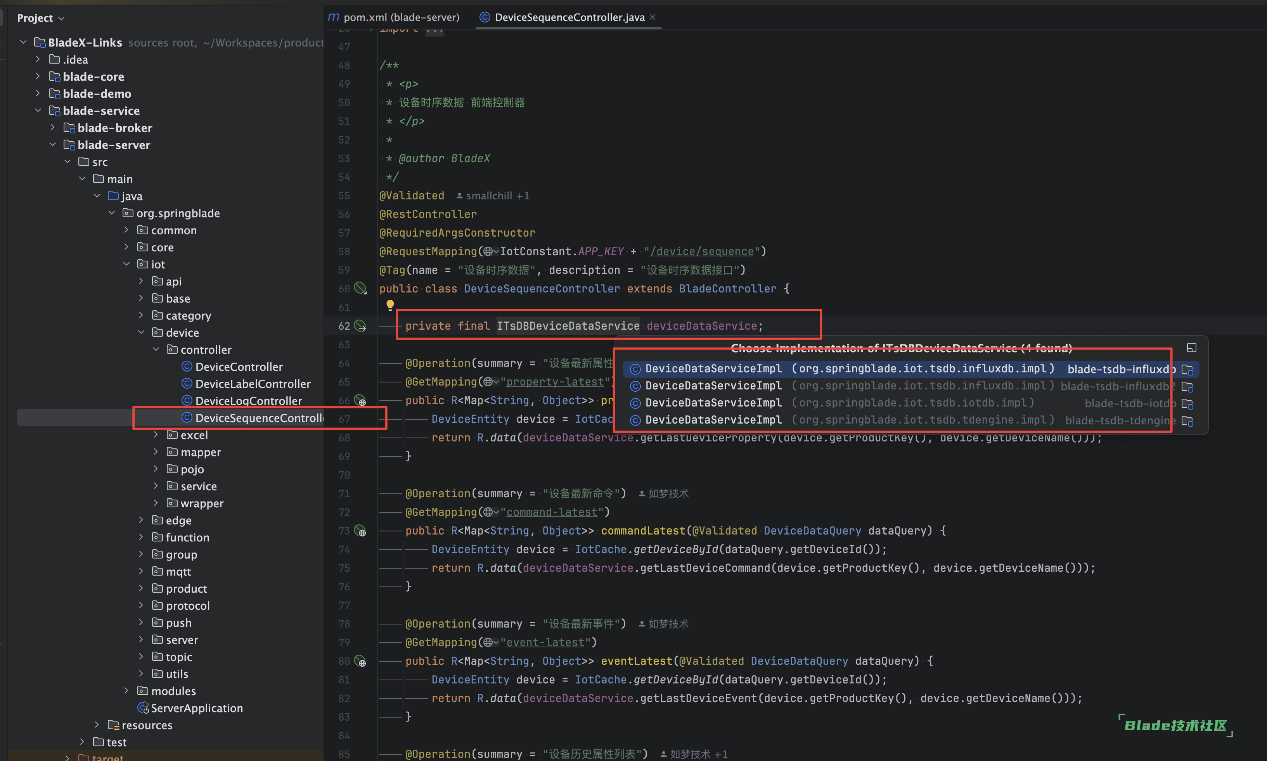Click the line 60 class gutter icon
The height and width of the screenshot is (761, 1267).
pyautogui.click(x=360, y=288)
